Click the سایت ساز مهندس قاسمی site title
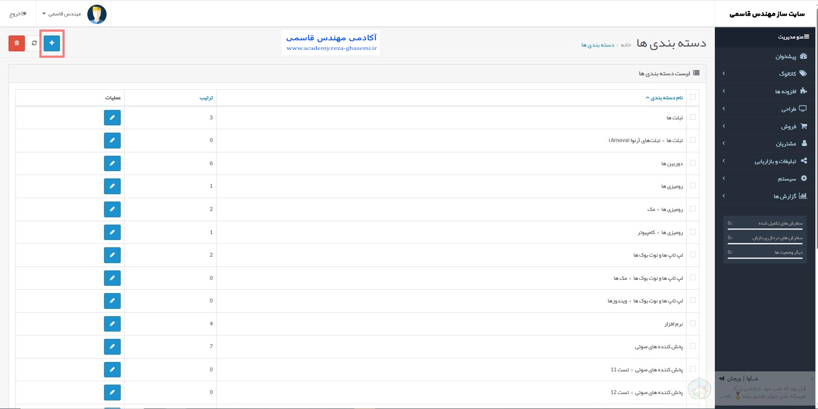The height and width of the screenshot is (409, 818). point(767,14)
